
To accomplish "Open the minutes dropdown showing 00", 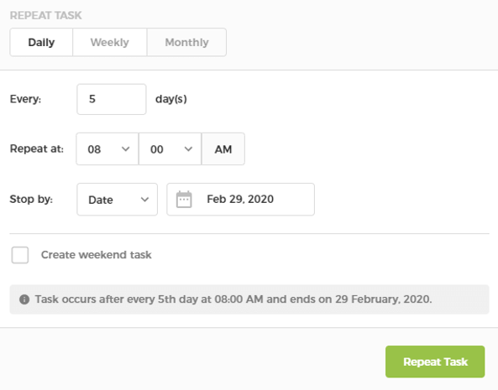I will (x=170, y=149).
